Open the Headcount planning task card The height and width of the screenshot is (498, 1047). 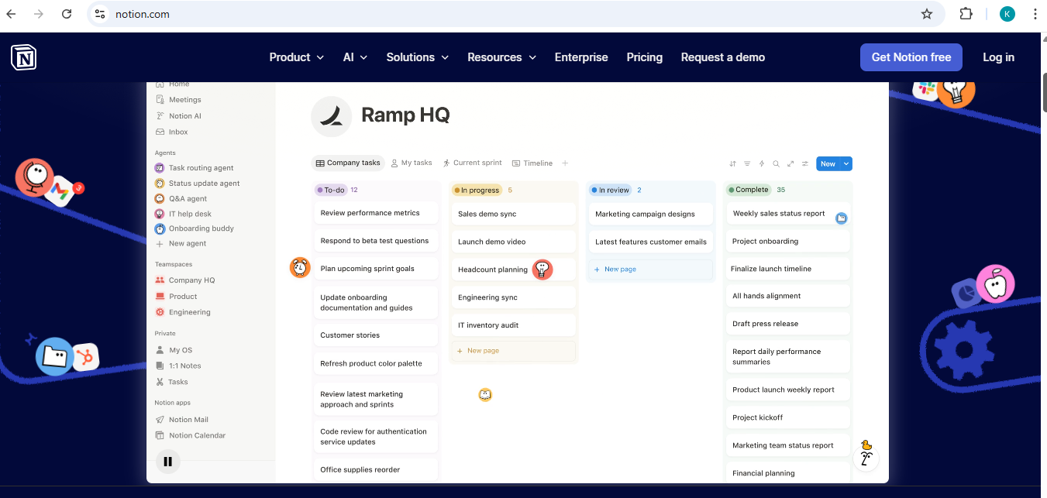point(493,270)
